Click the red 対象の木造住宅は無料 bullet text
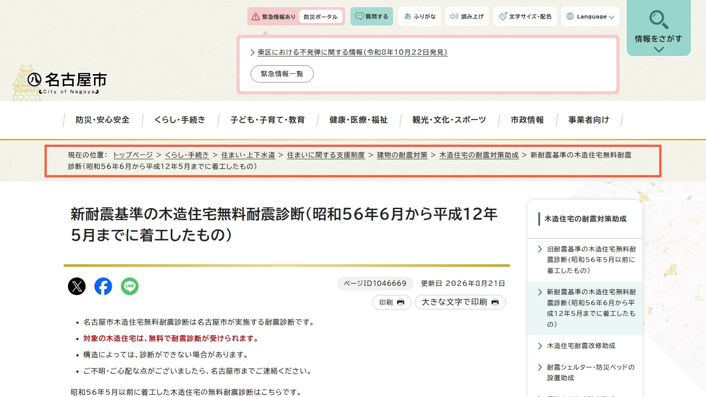 (x=171, y=338)
